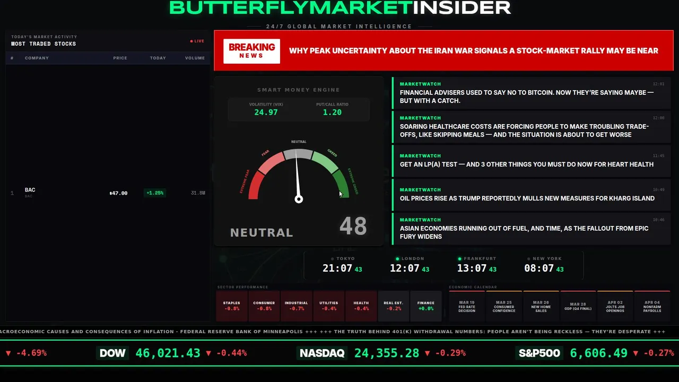Open the Breaking News badge

tap(251, 51)
